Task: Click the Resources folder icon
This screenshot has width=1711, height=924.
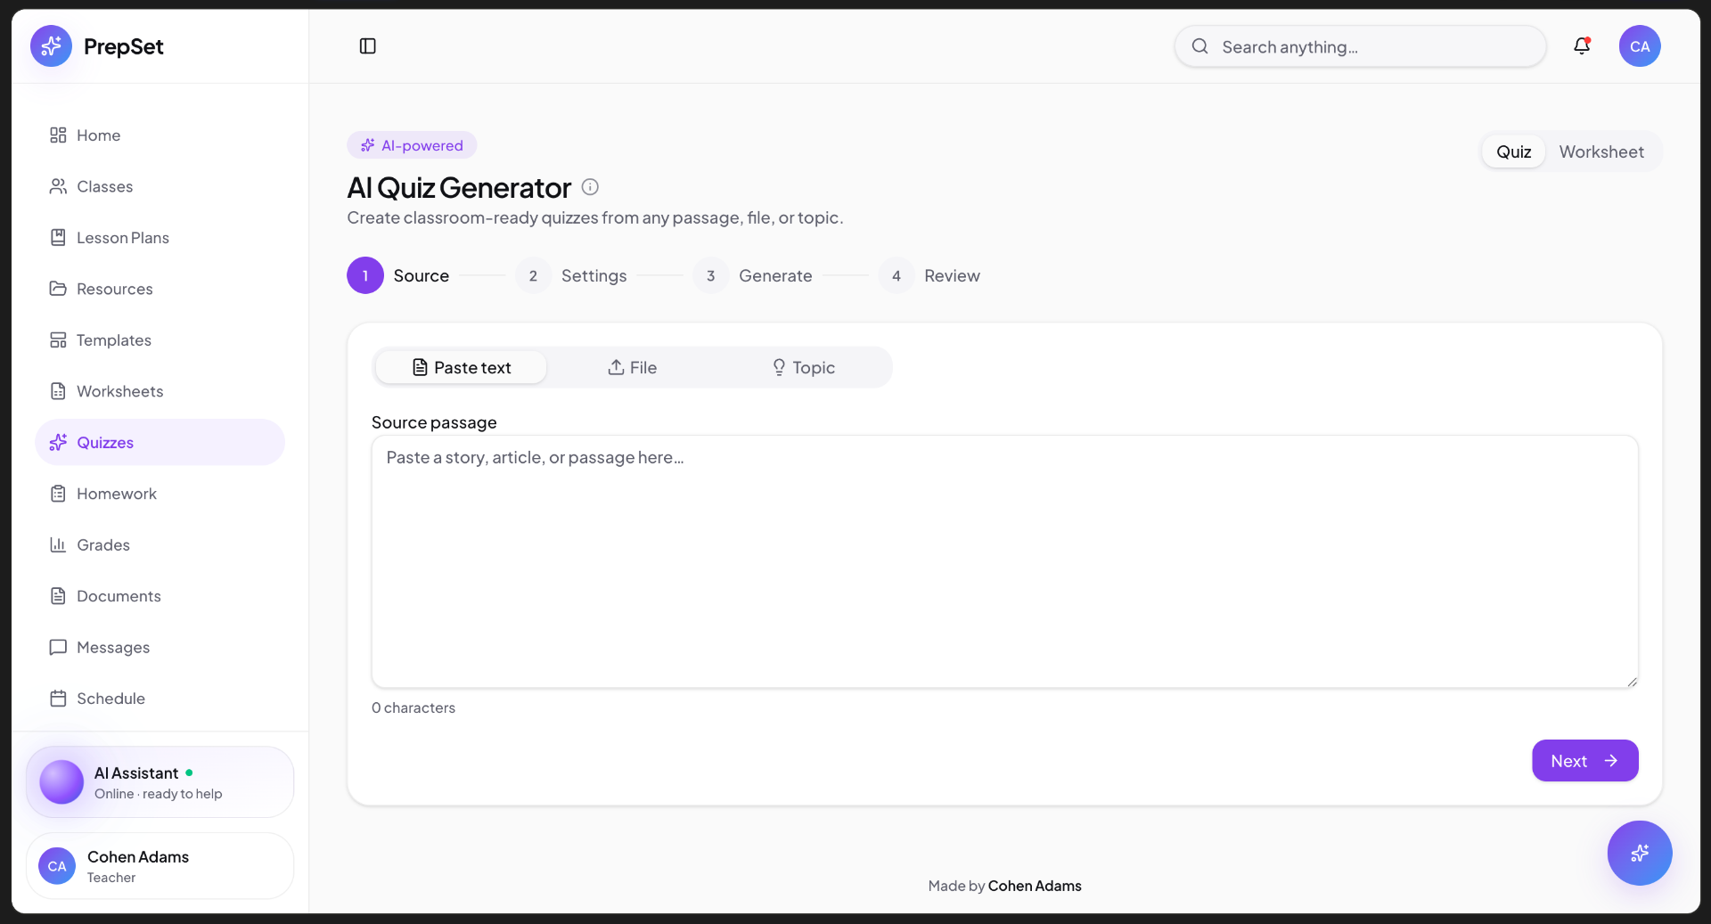Action: click(58, 289)
